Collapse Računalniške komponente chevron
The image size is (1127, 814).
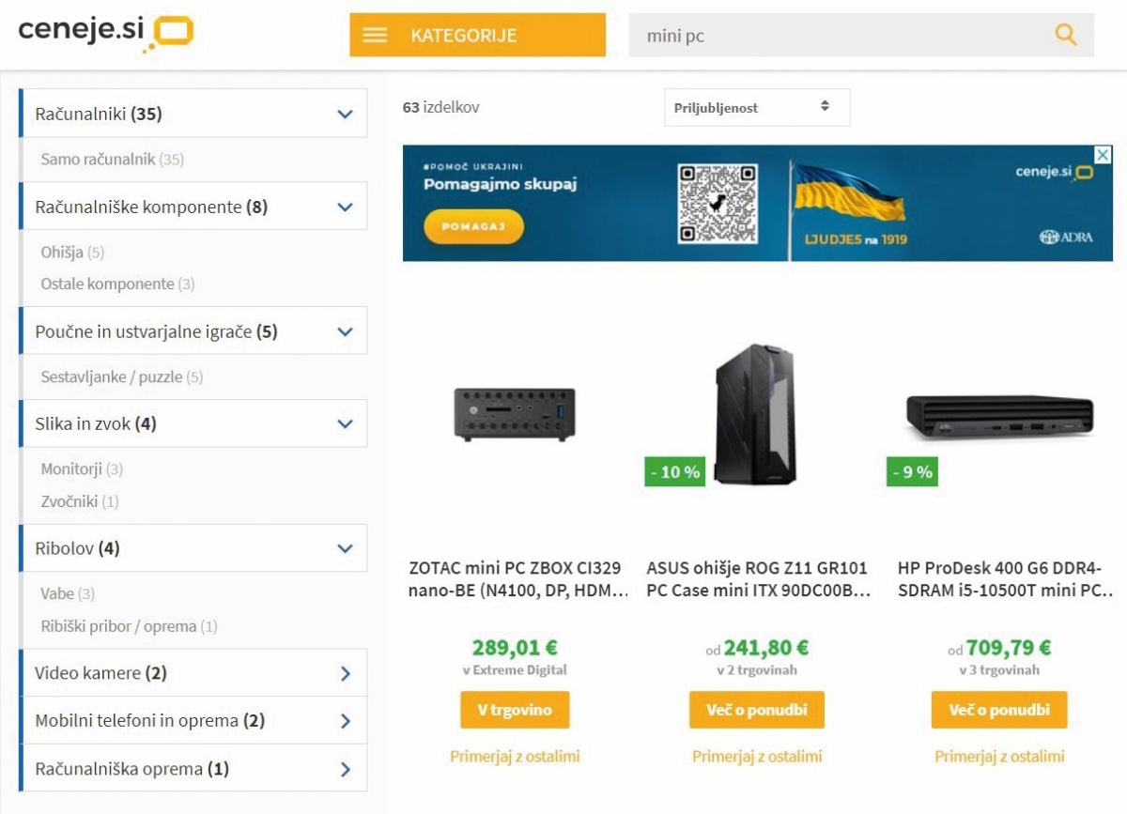(x=345, y=207)
